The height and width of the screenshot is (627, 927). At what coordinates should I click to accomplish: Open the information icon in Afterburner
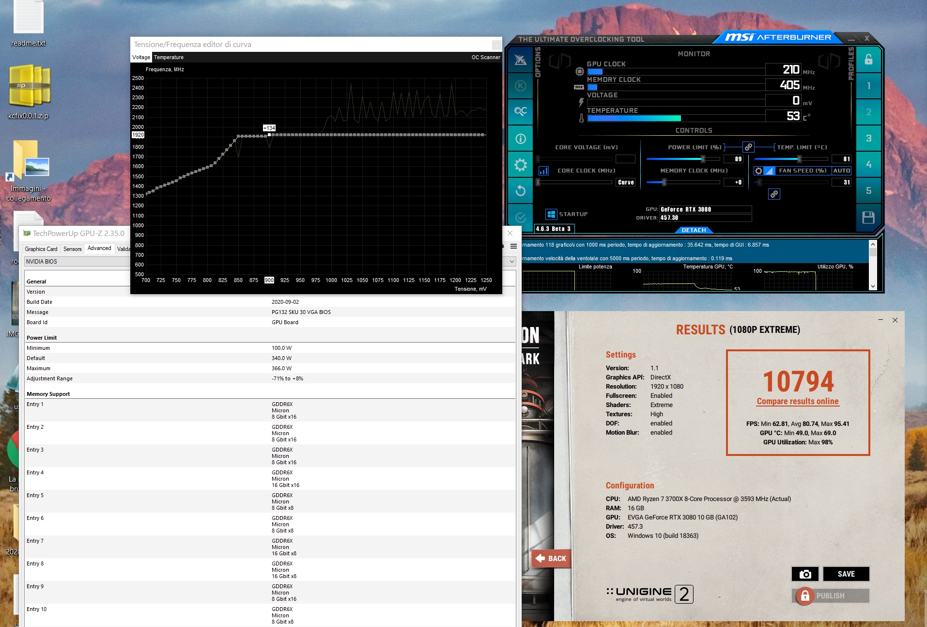click(520, 139)
